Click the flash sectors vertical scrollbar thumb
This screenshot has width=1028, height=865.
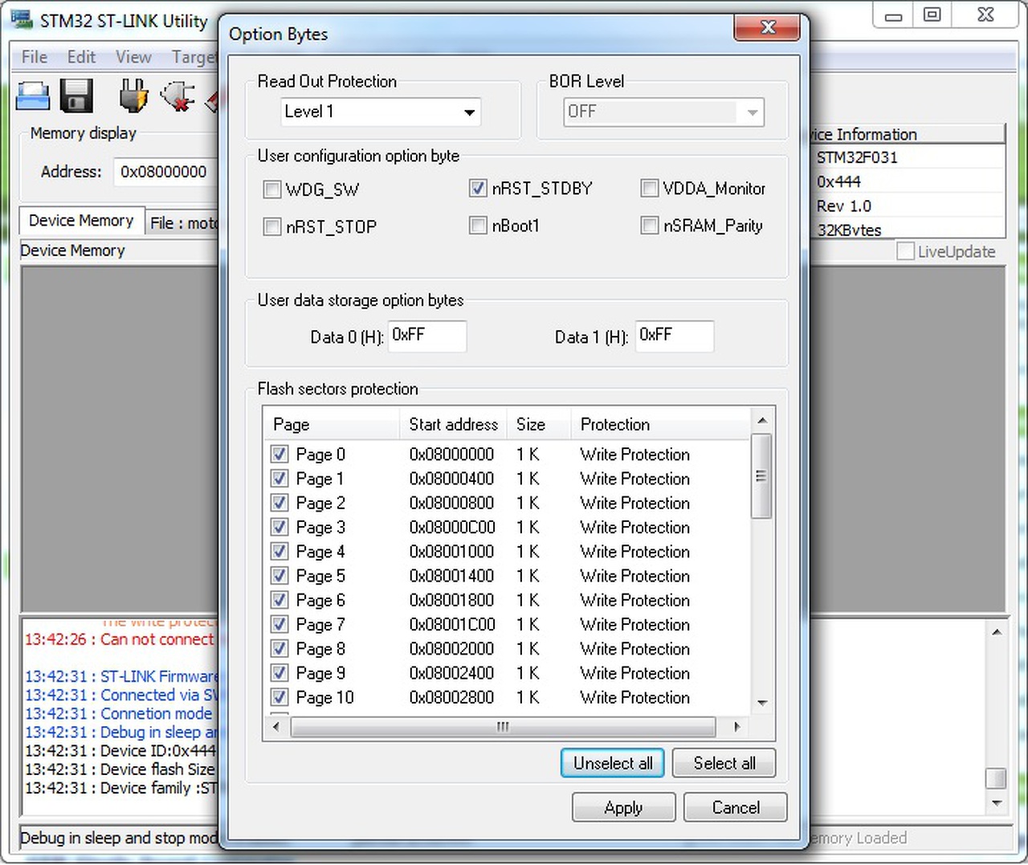(761, 476)
